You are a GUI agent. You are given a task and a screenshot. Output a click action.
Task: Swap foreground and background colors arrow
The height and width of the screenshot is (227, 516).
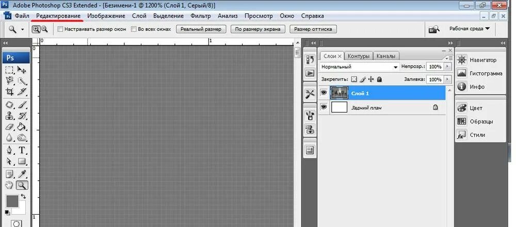[x=23, y=197]
